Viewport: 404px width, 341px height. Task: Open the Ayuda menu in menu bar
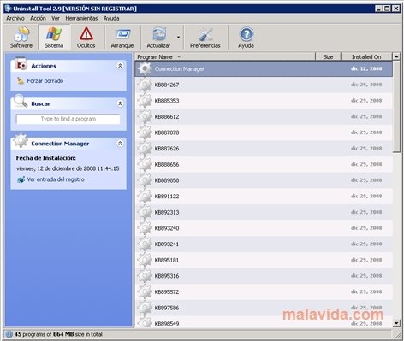click(111, 19)
